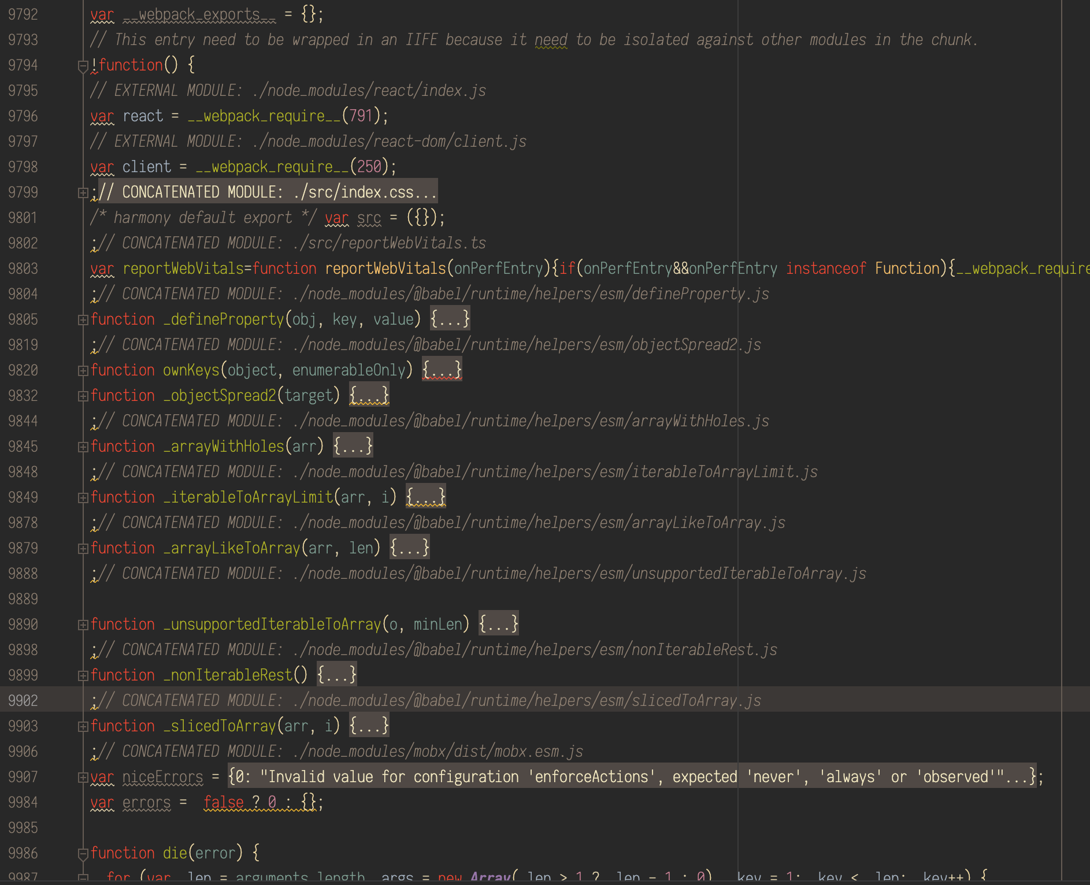Click folded body placeholder of _slicedToArray
The image size is (1090, 885).
(x=369, y=726)
